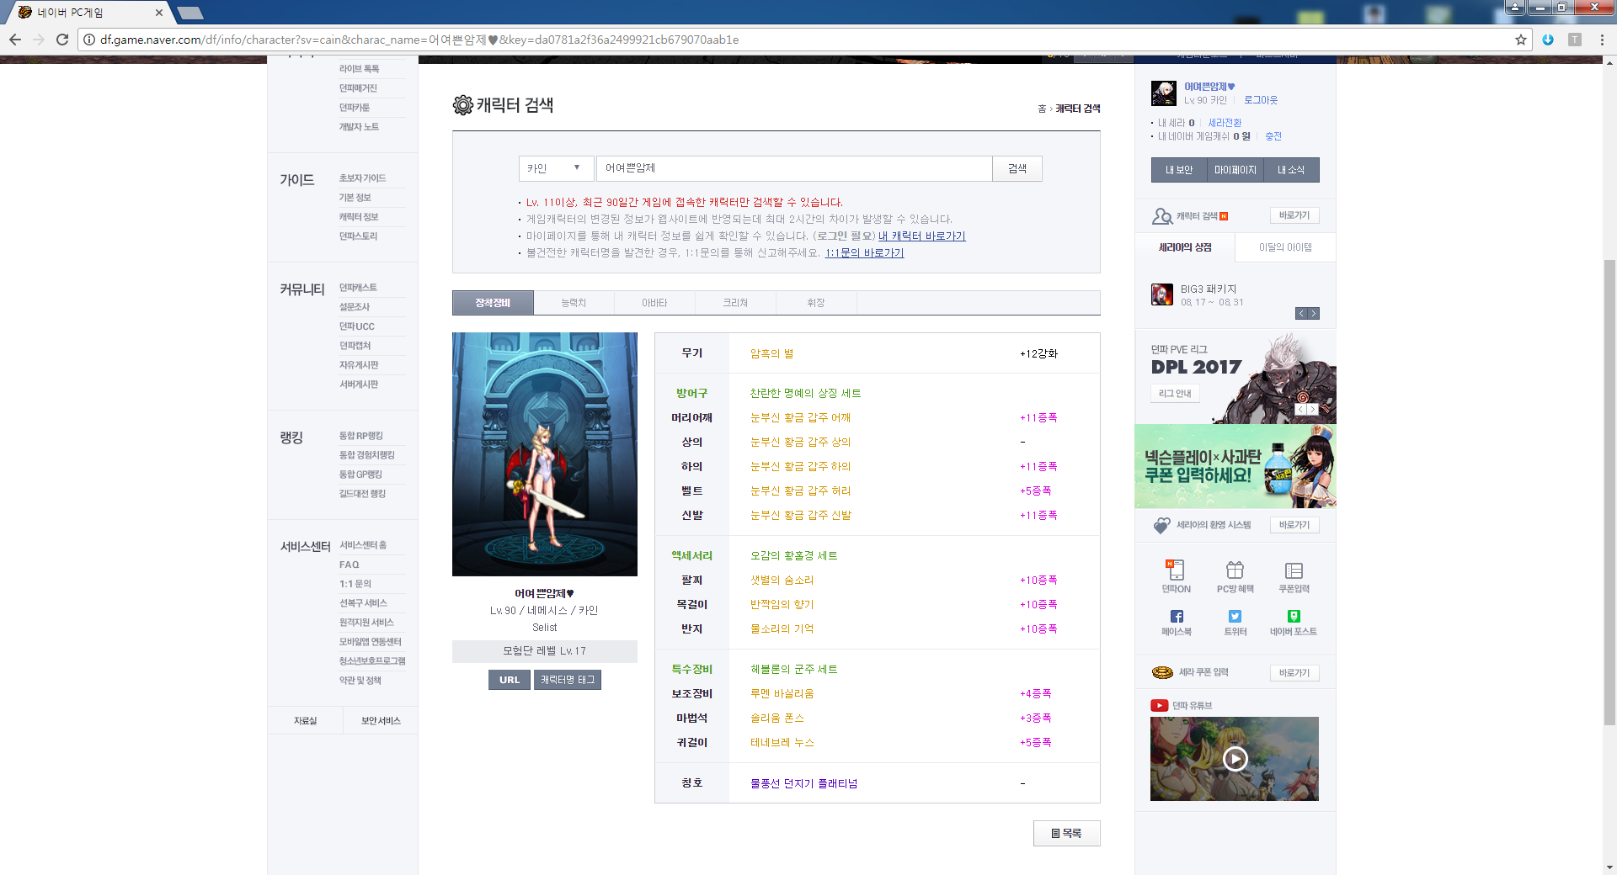1617x875 pixels.
Task: Click the 캐릭터 검색 sidebar person icon
Action: click(x=1162, y=216)
